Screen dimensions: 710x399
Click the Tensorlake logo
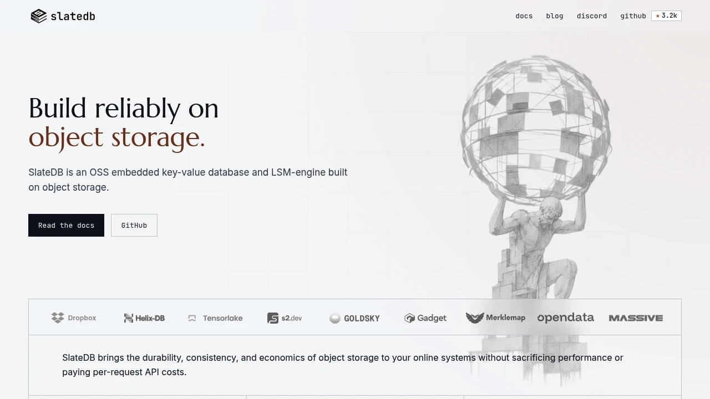(x=215, y=318)
